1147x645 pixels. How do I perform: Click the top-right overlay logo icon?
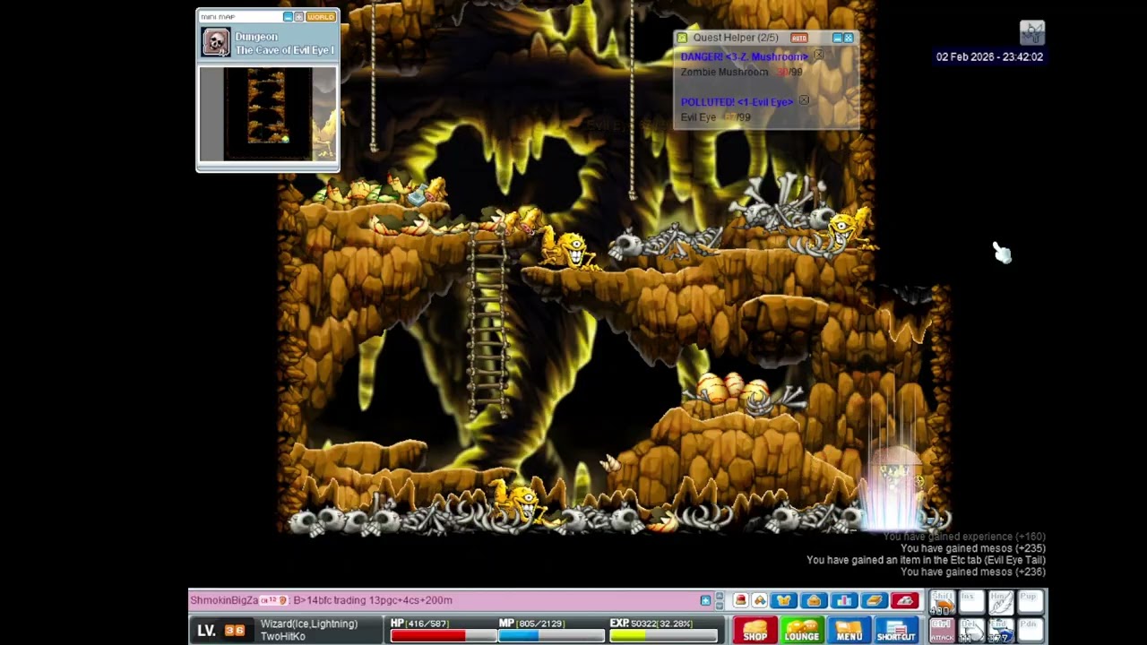1032,33
